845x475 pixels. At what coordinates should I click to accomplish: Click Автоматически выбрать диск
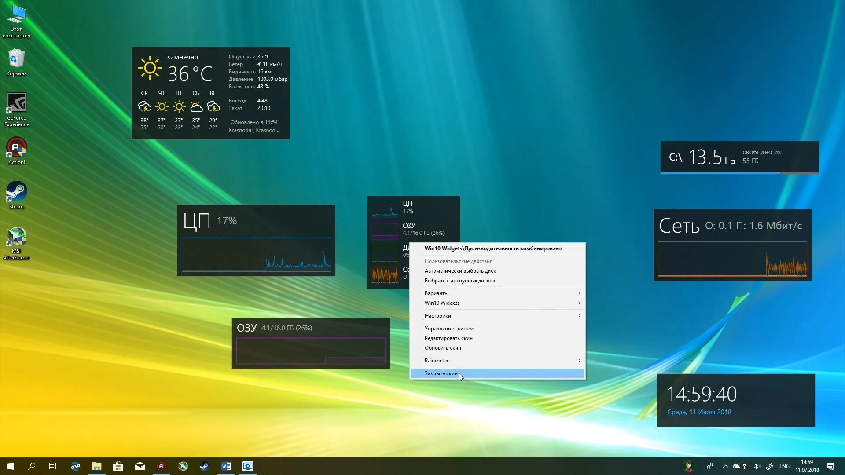coord(460,271)
